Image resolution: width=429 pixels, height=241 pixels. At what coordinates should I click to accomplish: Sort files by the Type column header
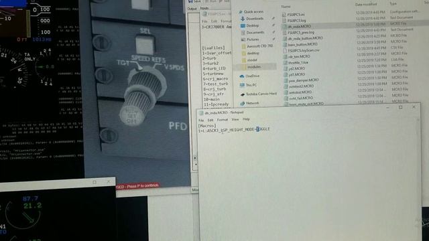[393, 4]
